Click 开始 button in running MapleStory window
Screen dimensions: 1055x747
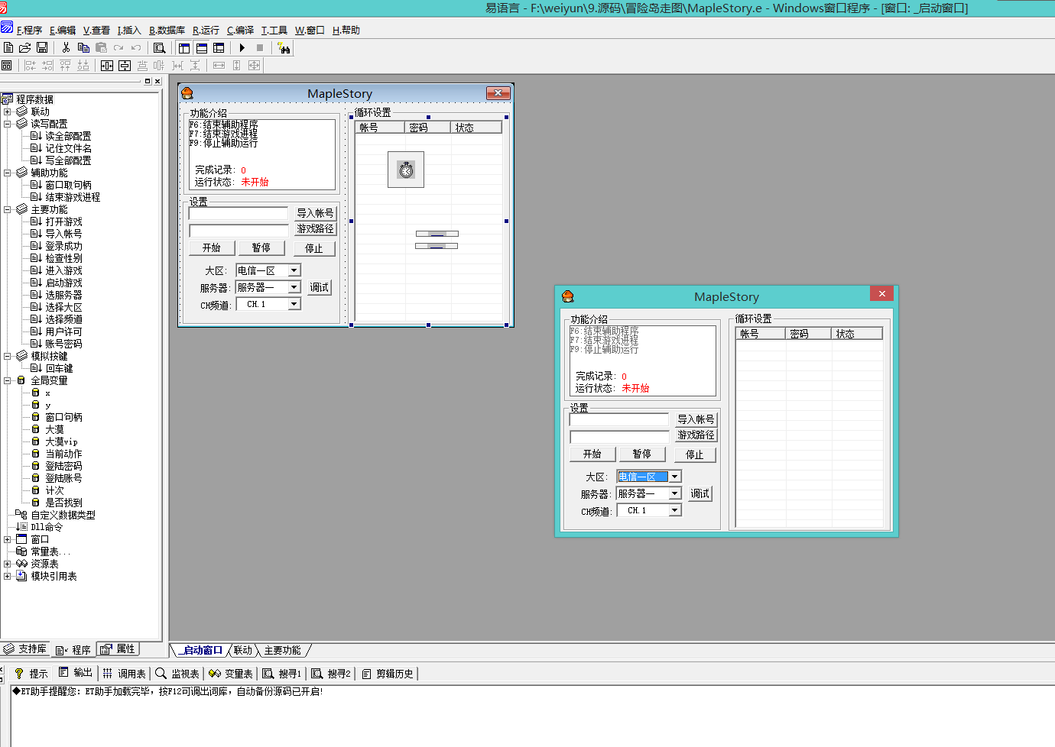[x=592, y=454]
